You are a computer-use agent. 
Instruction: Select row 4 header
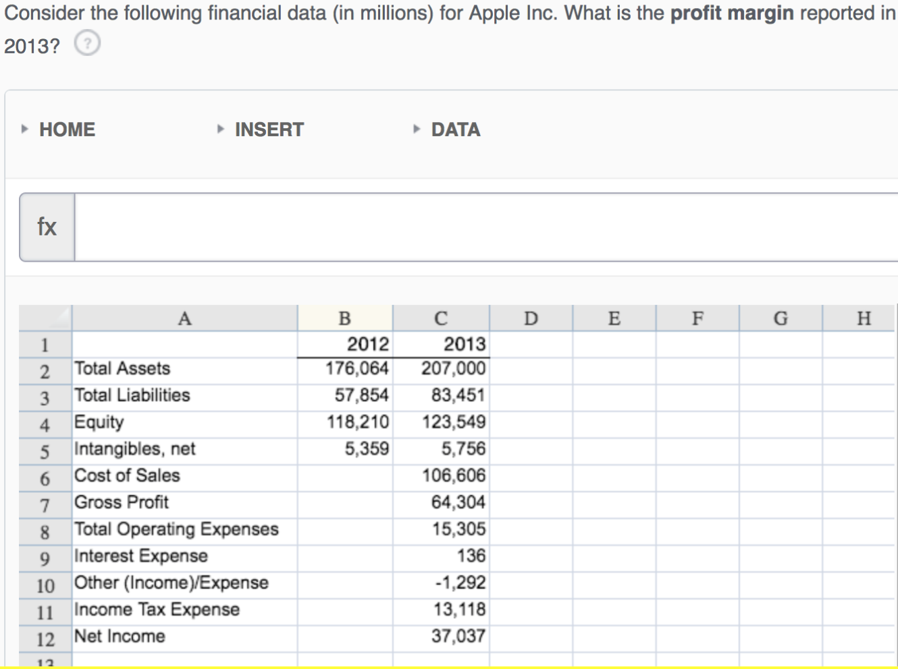[45, 425]
